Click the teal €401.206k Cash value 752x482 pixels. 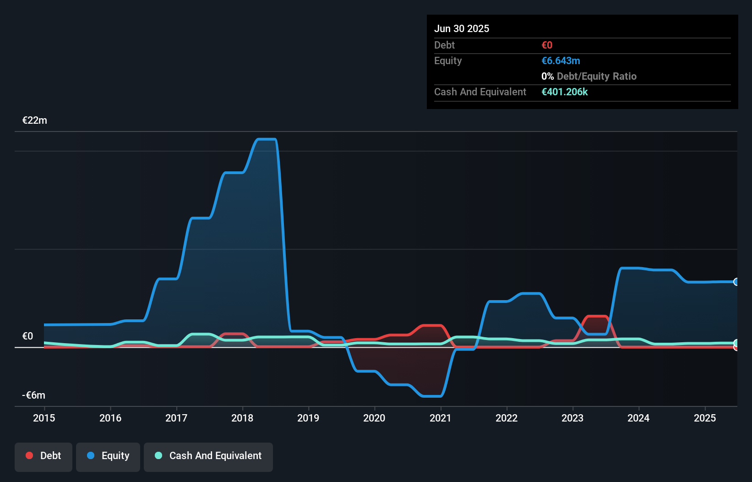(565, 92)
